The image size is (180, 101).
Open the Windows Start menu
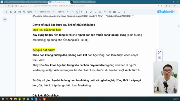(3, 99)
